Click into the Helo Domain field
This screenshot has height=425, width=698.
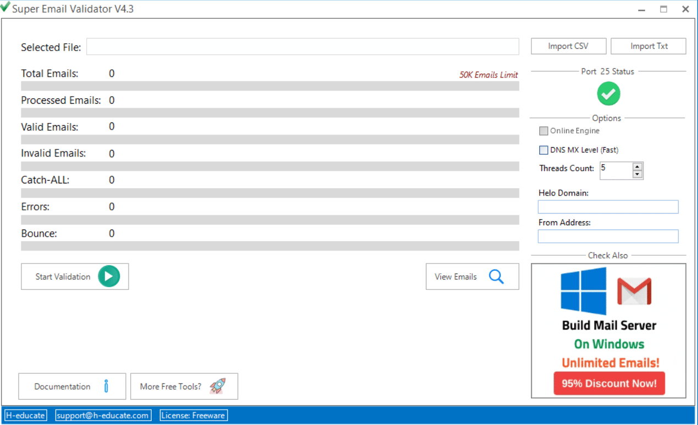pyautogui.click(x=608, y=206)
